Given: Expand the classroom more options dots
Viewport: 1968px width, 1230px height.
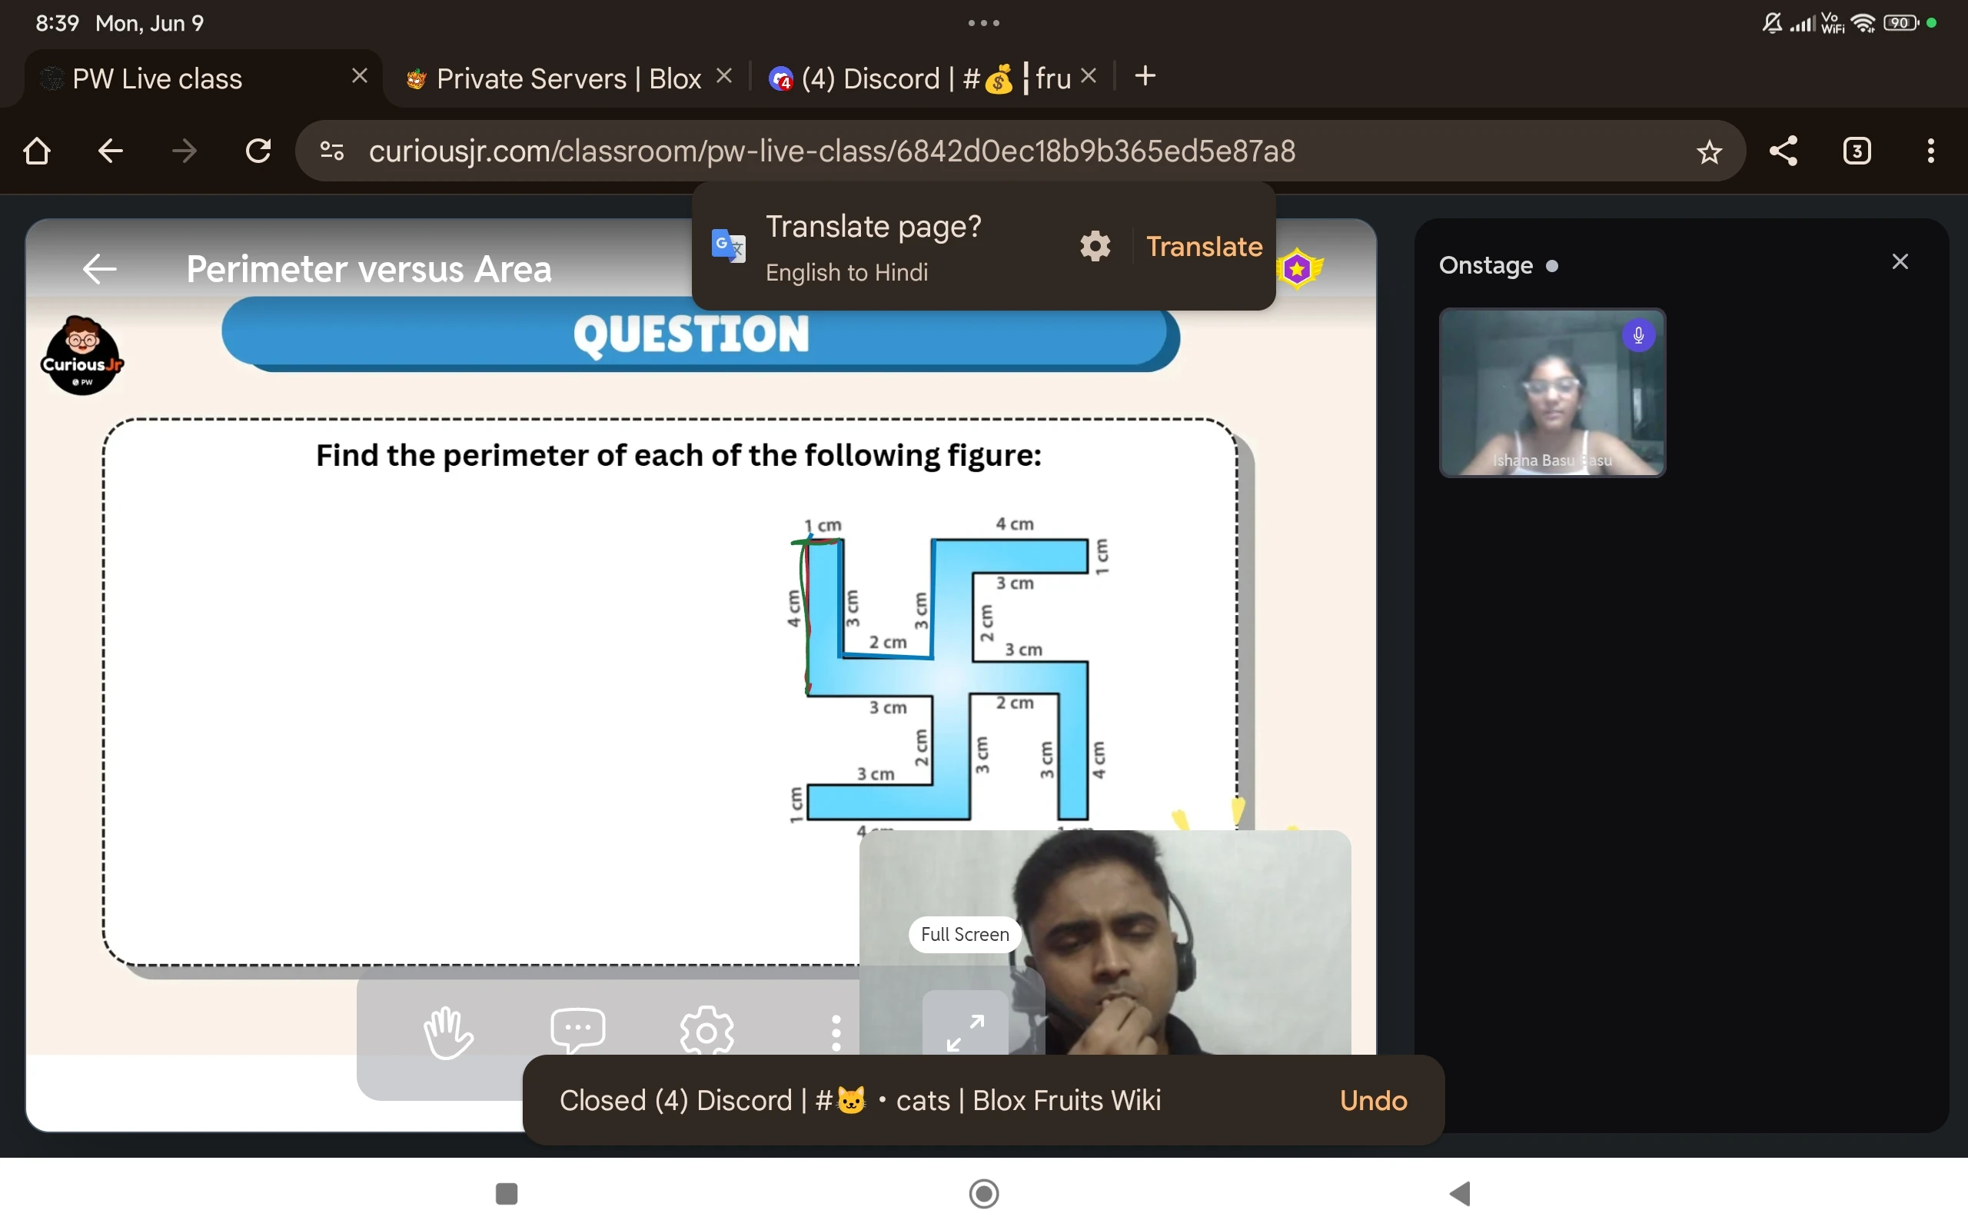Looking at the screenshot, I should point(835,1032).
